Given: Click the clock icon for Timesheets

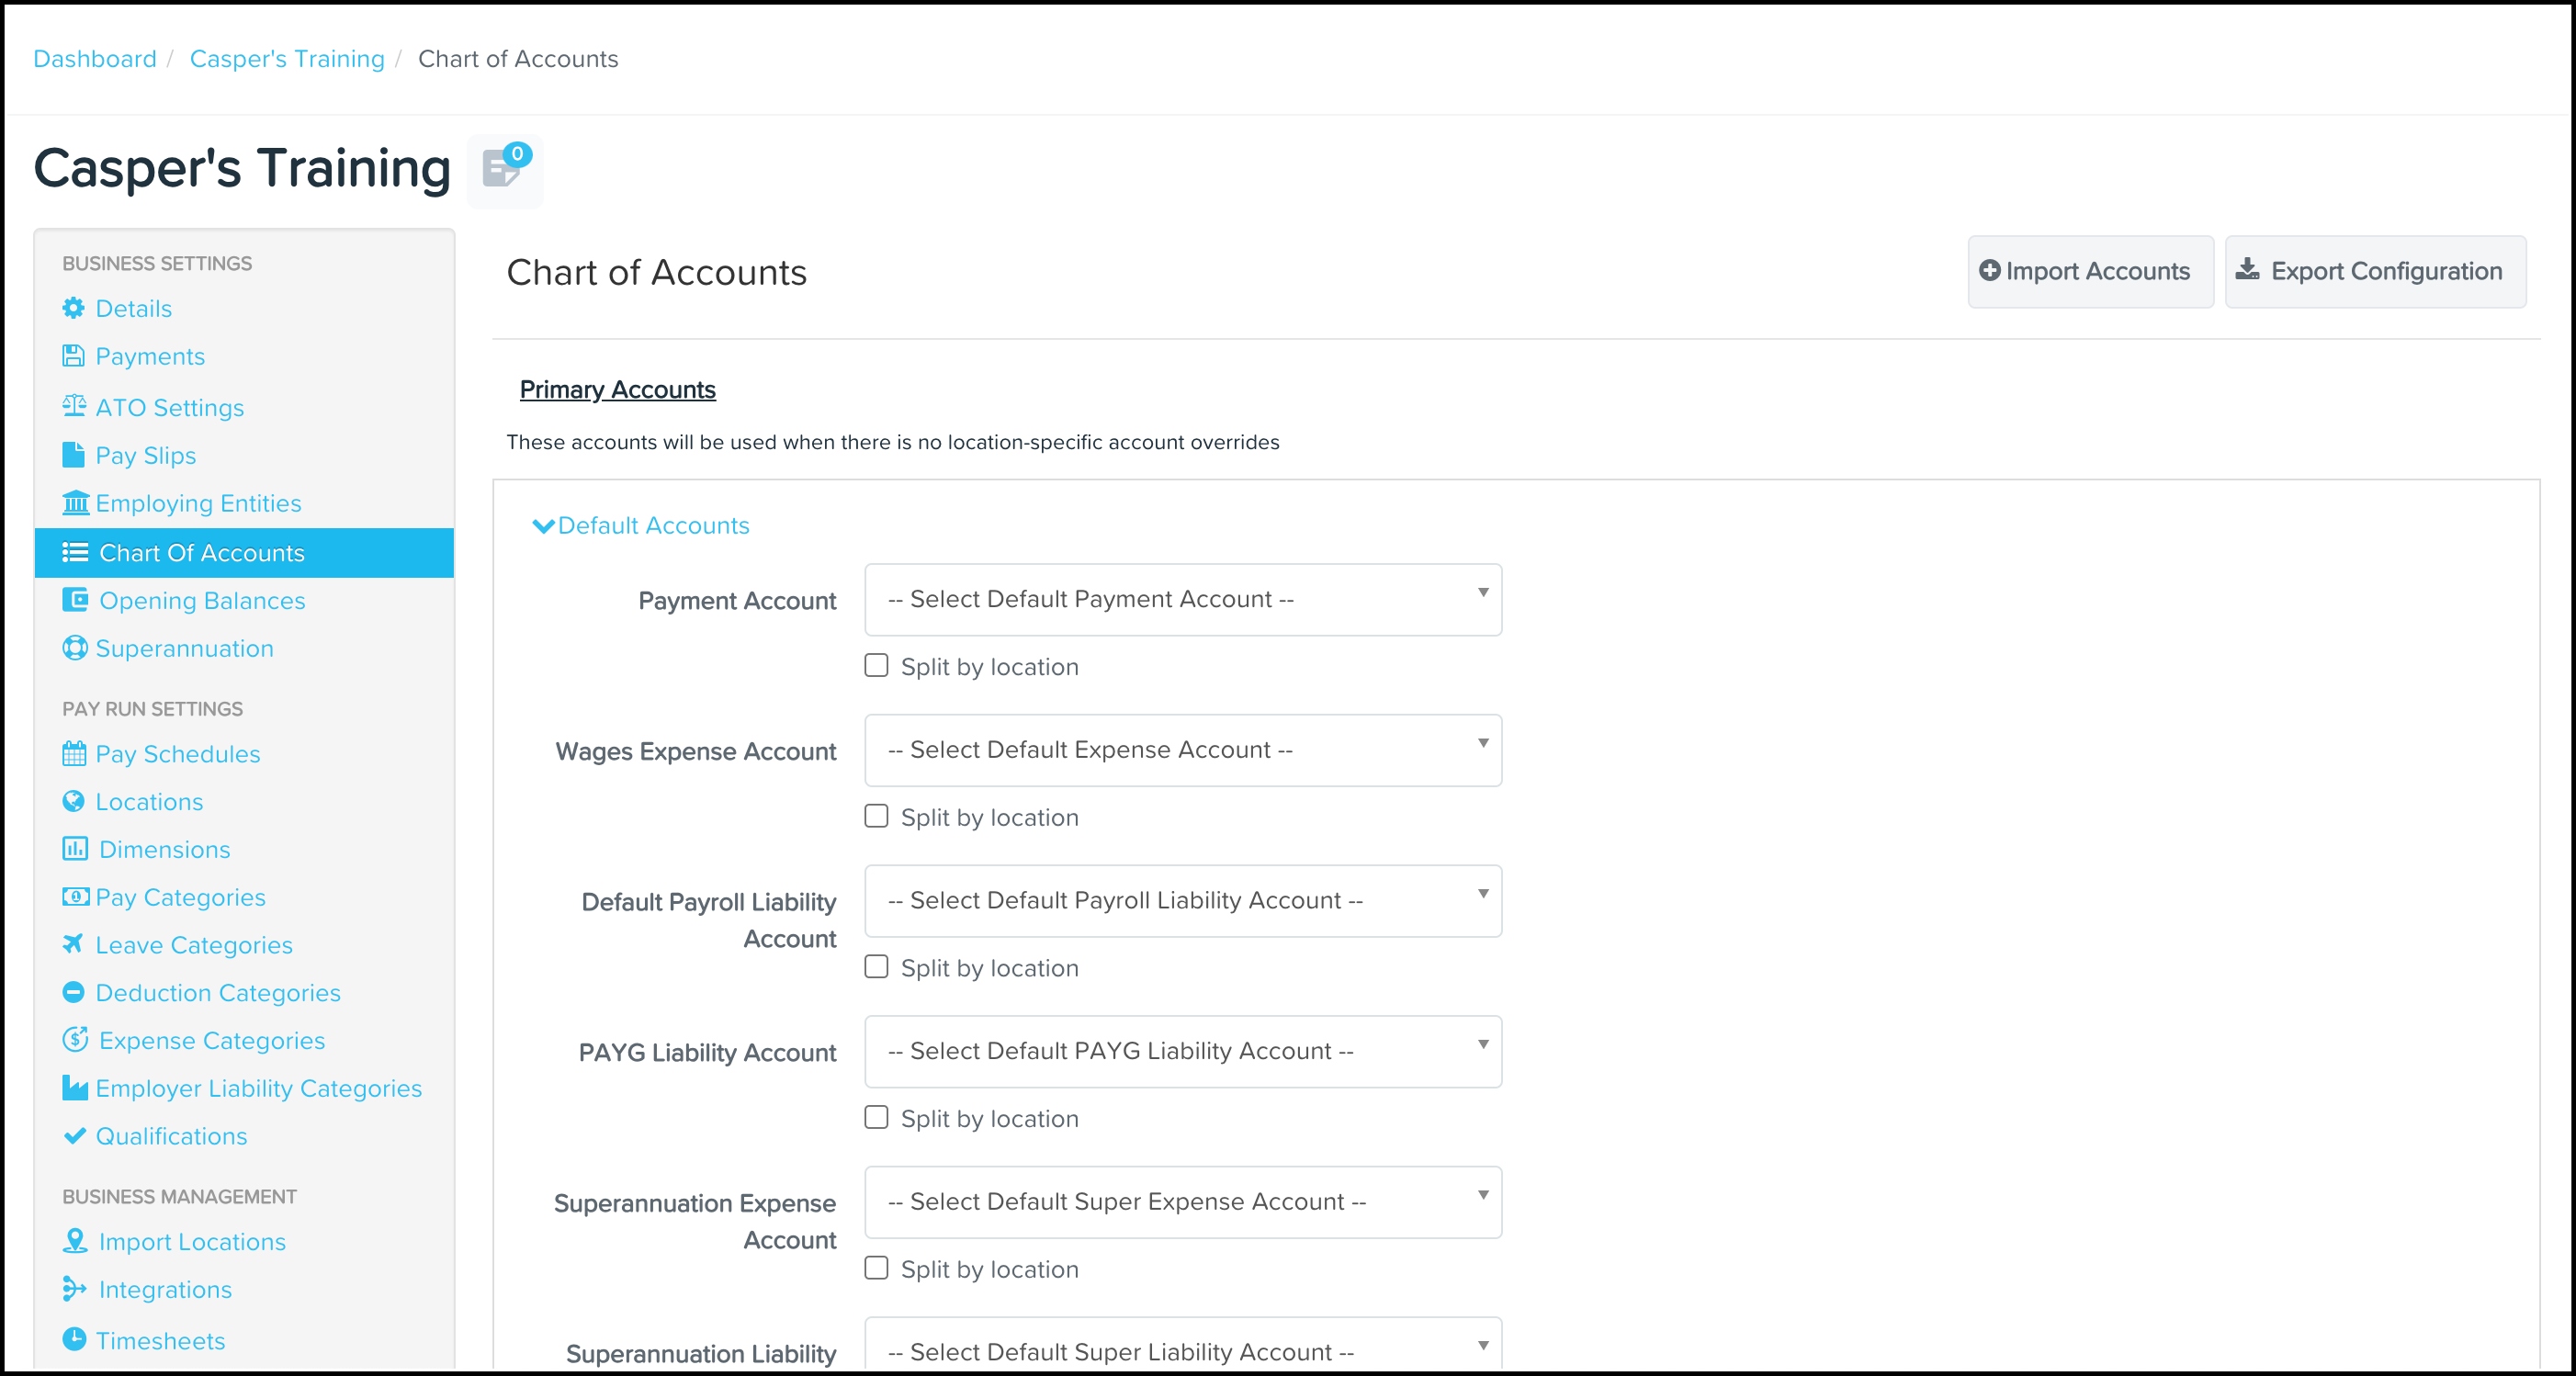Looking at the screenshot, I should point(74,1339).
